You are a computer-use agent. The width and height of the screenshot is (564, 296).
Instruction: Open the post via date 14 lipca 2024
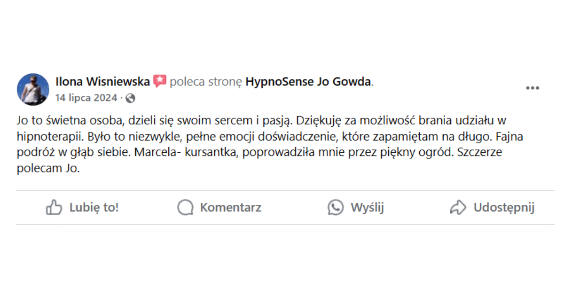[86, 98]
